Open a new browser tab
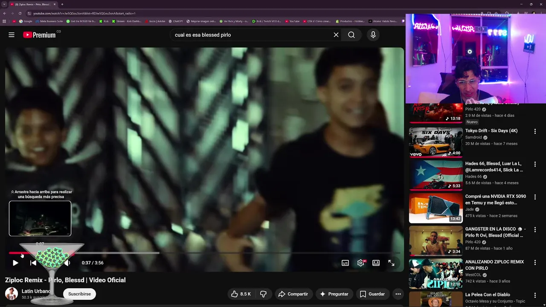Viewport: 546px width, 307px height. tap(62, 4)
